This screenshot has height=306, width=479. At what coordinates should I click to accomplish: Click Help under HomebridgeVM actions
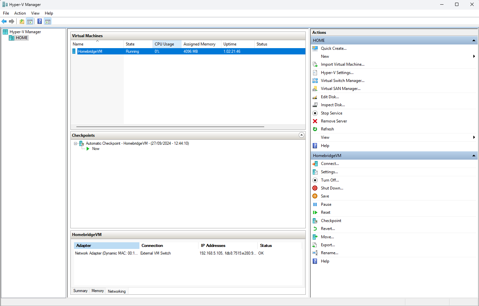point(325,261)
